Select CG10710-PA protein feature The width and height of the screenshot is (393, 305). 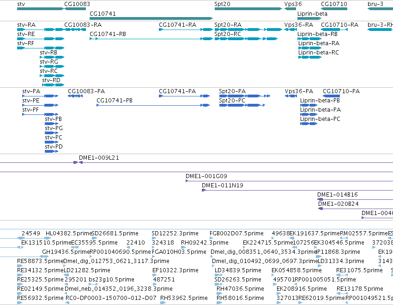point(331,96)
